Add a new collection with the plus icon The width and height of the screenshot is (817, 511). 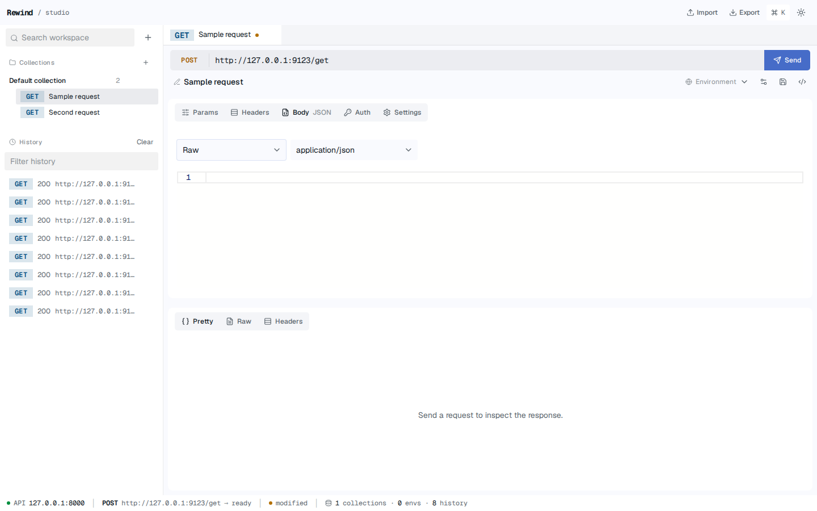click(x=146, y=62)
